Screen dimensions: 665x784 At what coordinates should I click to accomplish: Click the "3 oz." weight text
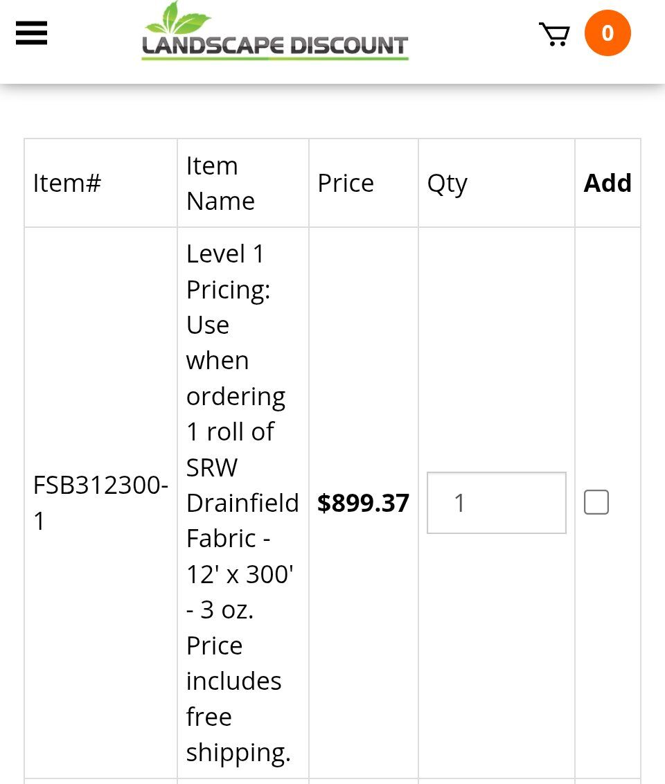click(x=227, y=609)
